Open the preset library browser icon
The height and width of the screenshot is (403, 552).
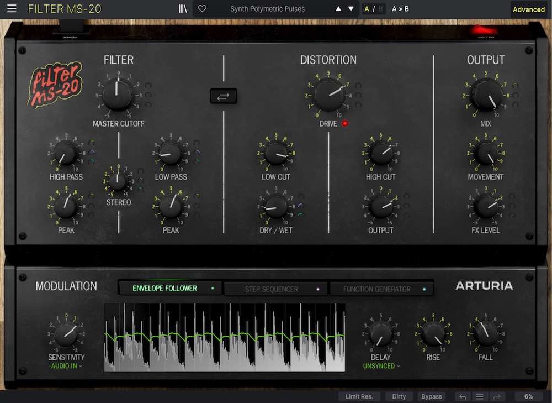point(182,8)
